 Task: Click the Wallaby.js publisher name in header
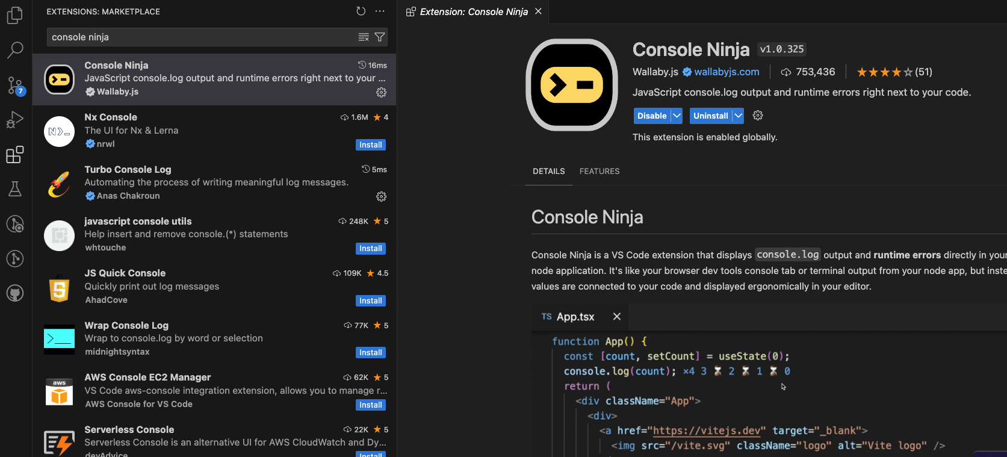coord(655,72)
